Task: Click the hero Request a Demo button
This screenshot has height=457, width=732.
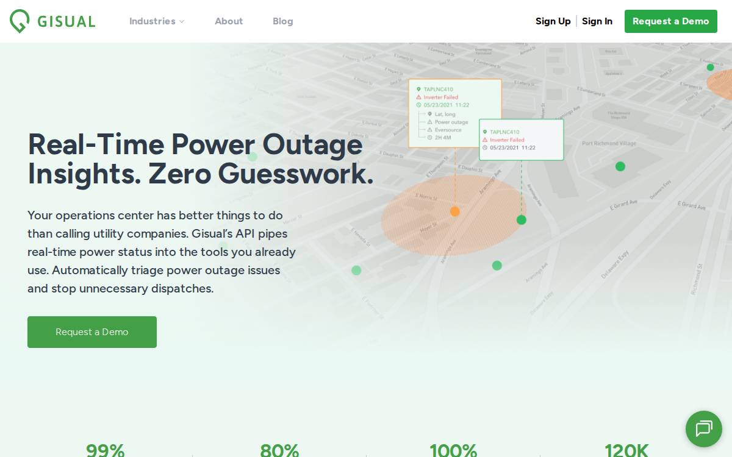Action: (x=92, y=332)
